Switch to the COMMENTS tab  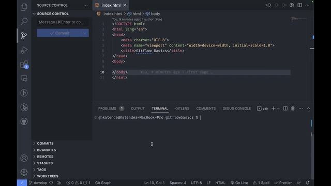point(206,109)
